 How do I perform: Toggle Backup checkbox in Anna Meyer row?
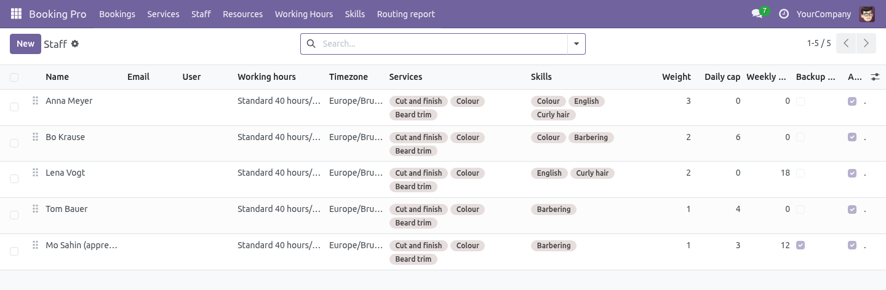(800, 101)
